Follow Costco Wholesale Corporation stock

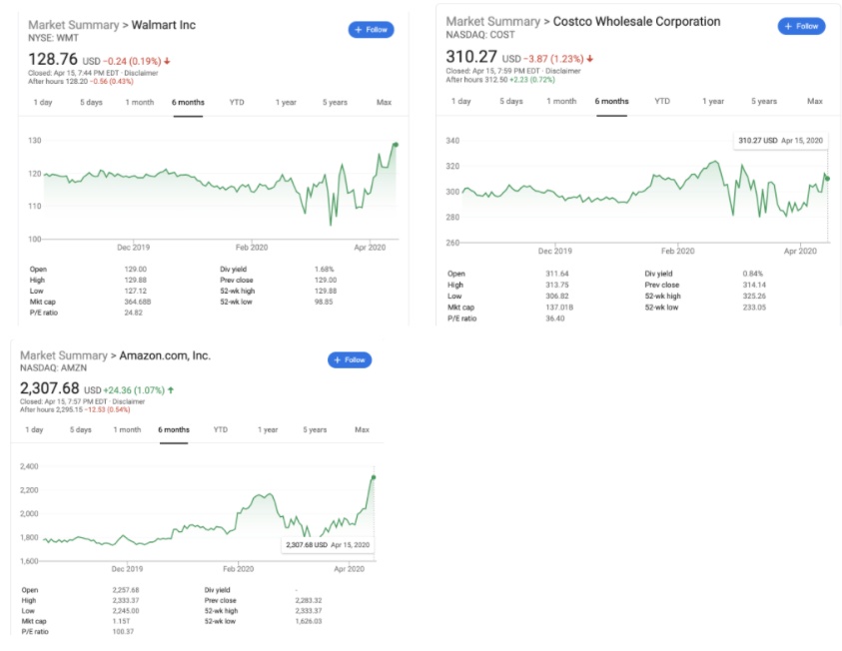pos(802,26)
